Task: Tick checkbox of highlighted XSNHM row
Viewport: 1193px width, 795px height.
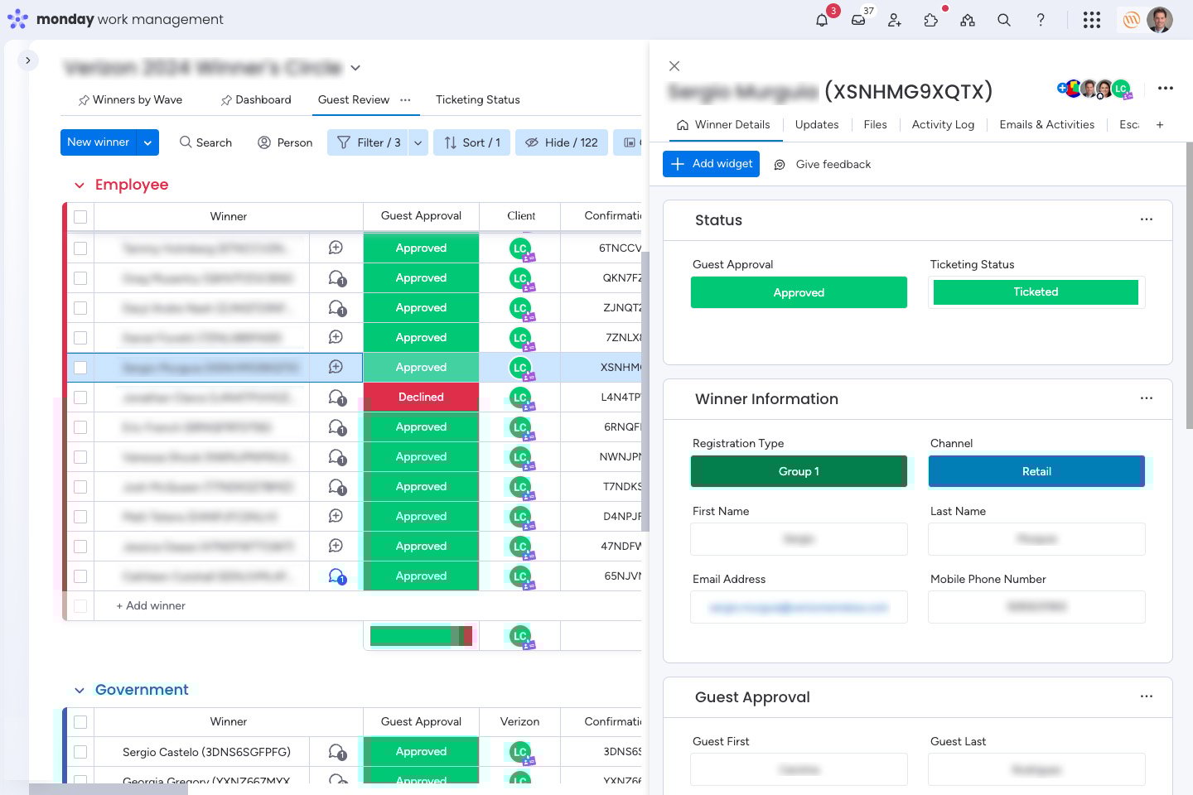Action: (x=80, y=368)
